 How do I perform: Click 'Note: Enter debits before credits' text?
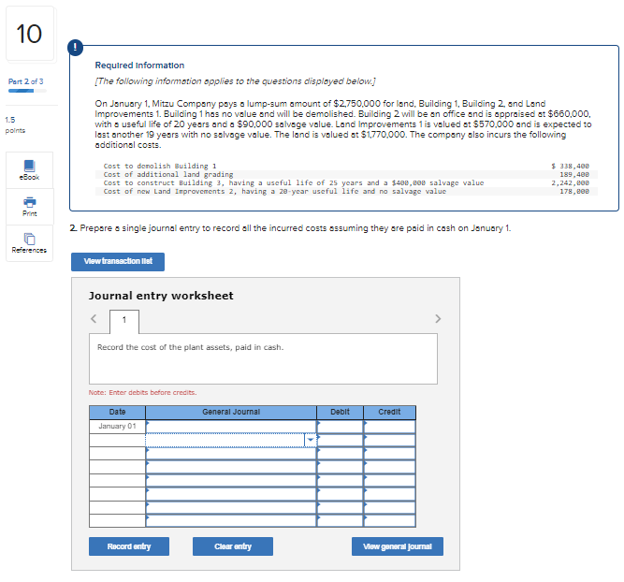tap(142, 392)
